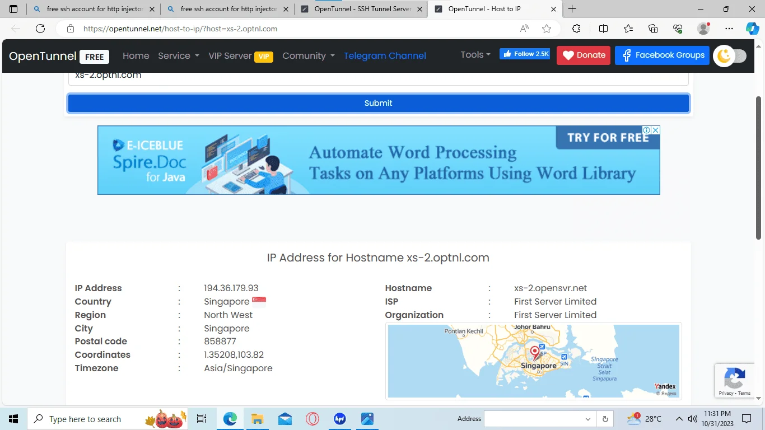The width and height of the screenshot is (765, 430).
Task: Click the browser back arrow
Action: (16, 29)
